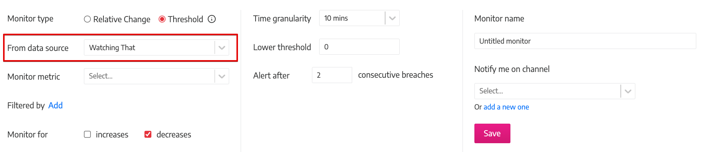Click the Untitled monitor name field
Screen dimensions: 707x152
(585, 41)
